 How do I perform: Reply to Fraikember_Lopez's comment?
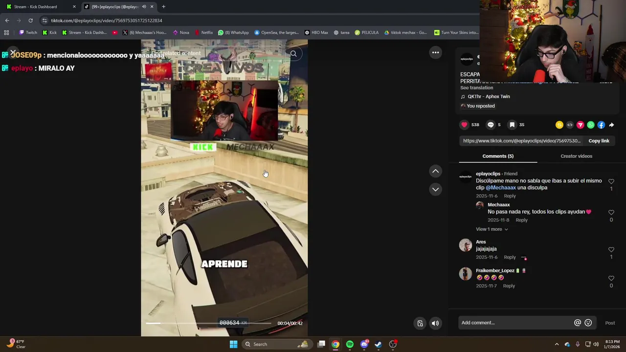tap(509, 286)
